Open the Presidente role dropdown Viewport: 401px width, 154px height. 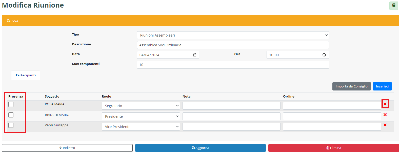pyautogui.click(x=141, y=116)
